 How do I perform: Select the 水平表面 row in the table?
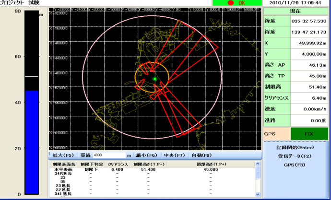coord(152,170)
